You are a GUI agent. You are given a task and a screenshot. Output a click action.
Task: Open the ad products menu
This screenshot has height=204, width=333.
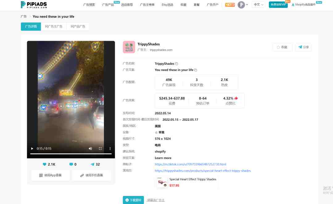click(108, 5)
